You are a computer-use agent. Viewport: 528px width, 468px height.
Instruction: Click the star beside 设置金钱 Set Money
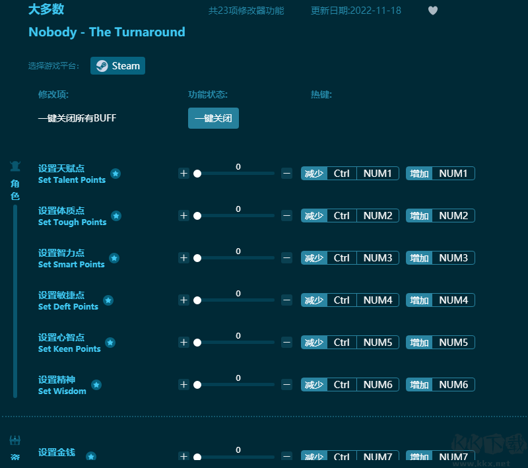(x=90, y=456)
